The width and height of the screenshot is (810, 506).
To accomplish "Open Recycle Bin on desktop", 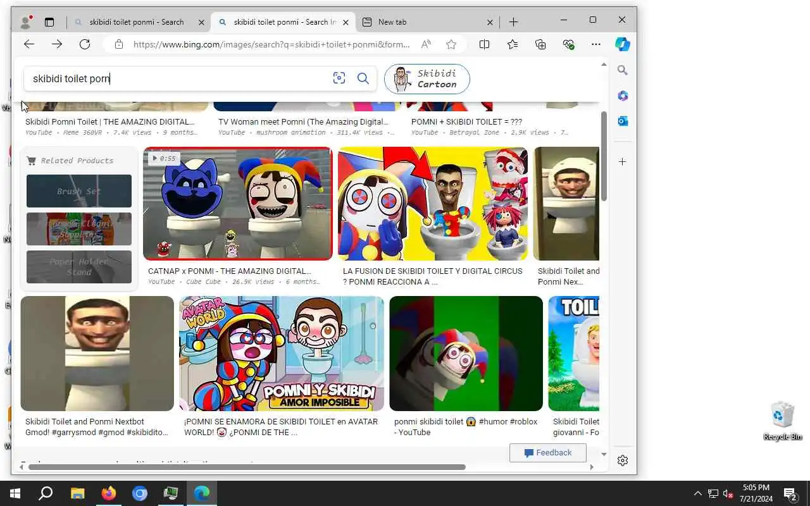I will 783,421.
